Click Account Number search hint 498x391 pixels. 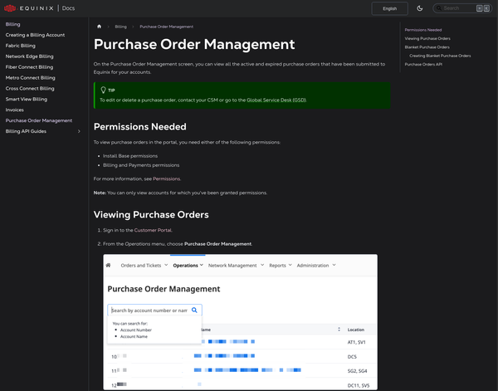pyautogui.click(x=136, y=330)
